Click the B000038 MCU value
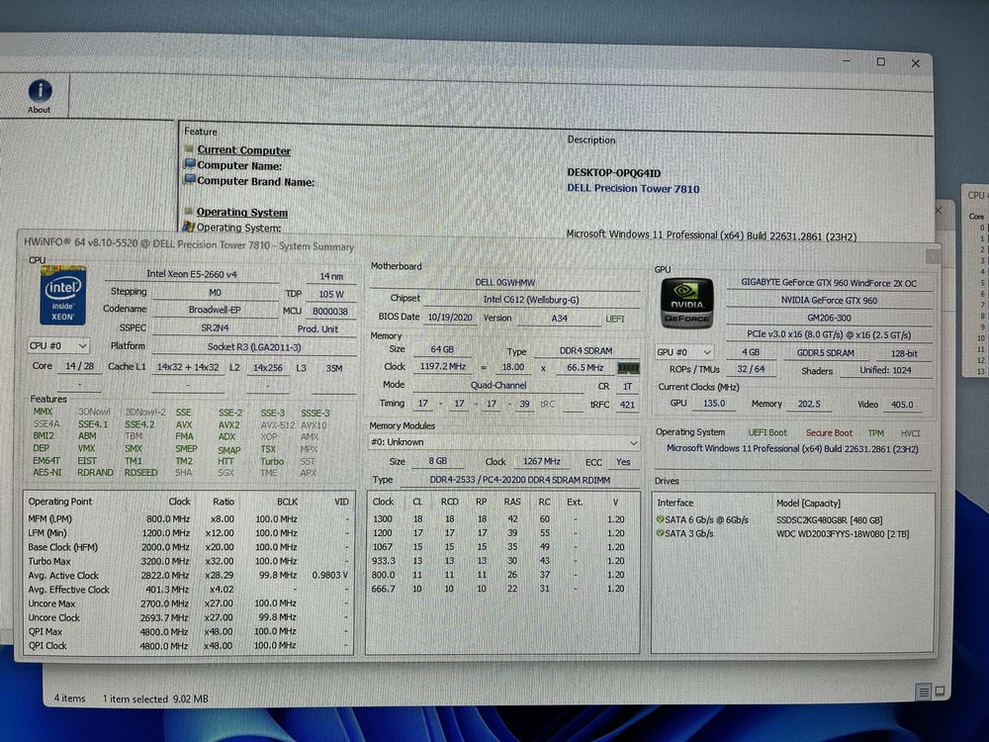 (331, 311)
